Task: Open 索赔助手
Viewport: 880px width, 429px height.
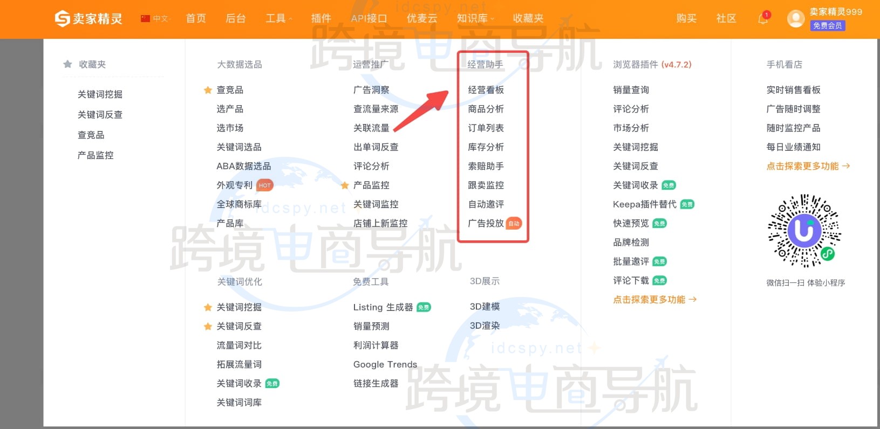Action: (x=486, y=166)
